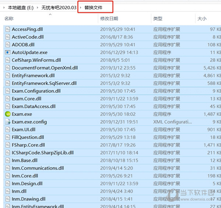Click the Exam.Core.dll file icon

pyautogui.click(x=8, y=99)
